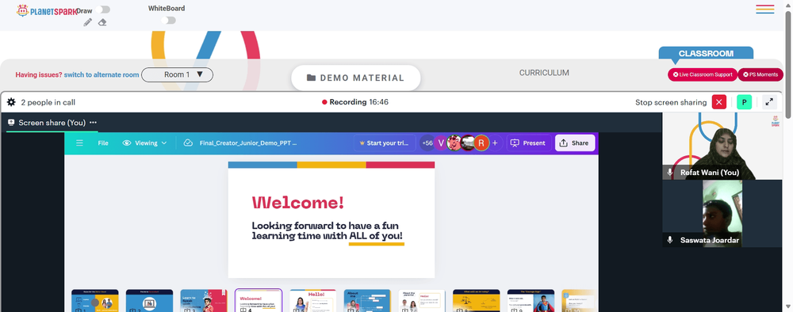Click the Welcome! slide heading
Viewport: 793px width, 312px height.
tap(298, 203)
